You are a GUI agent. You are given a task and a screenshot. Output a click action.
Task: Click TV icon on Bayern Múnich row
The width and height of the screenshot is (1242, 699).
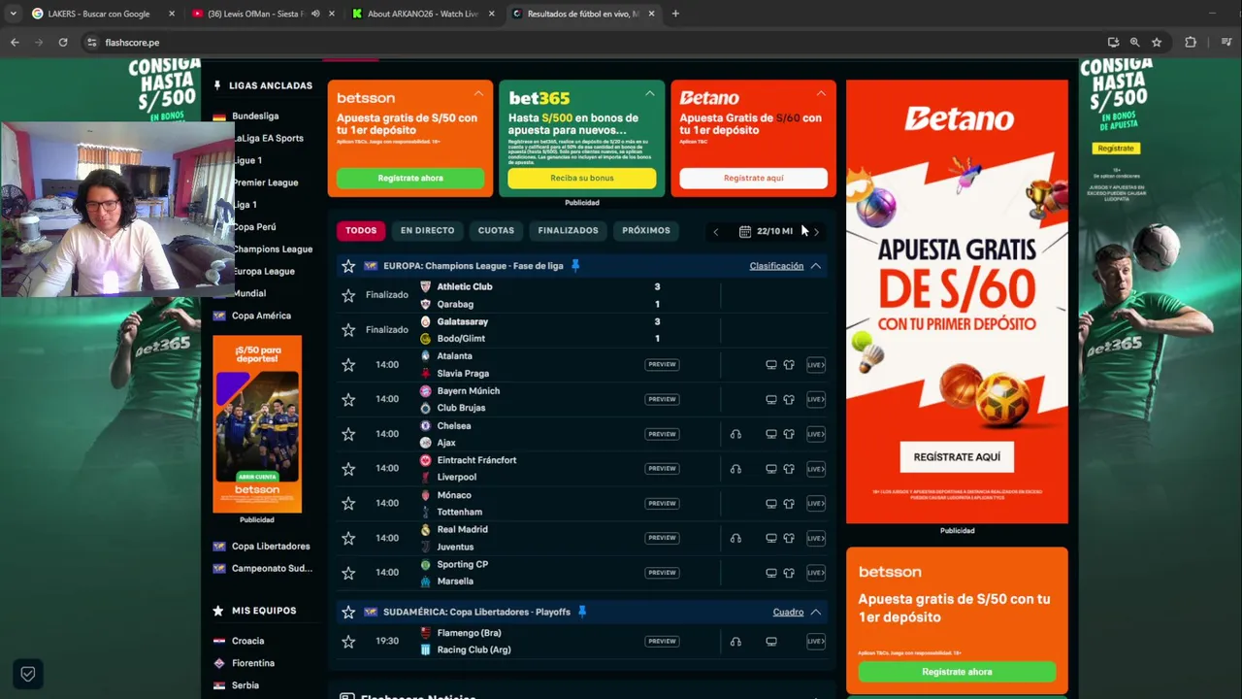tap(771, 399)
